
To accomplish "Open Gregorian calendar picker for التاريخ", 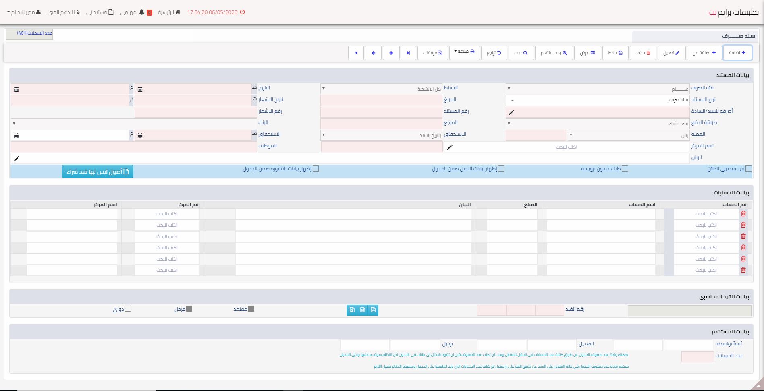I will pos(16,89).
